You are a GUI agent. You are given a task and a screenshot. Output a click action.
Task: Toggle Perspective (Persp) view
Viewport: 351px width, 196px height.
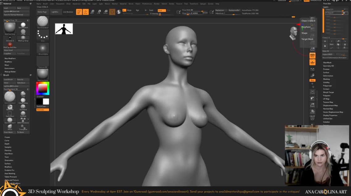(x=312, y=56)
